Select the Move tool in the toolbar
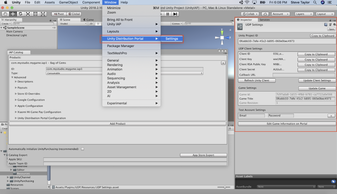The width and height of the screenshot is (337, 194). pyautogui.click(x=13, y=14)
